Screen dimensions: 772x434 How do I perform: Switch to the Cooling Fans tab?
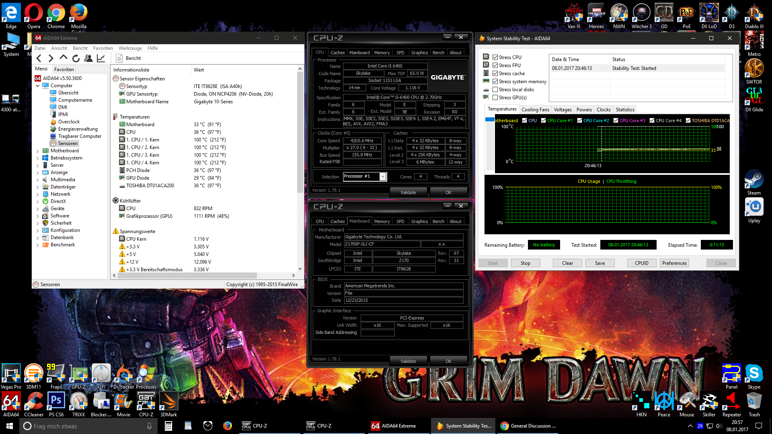click(x=535, y=110)
